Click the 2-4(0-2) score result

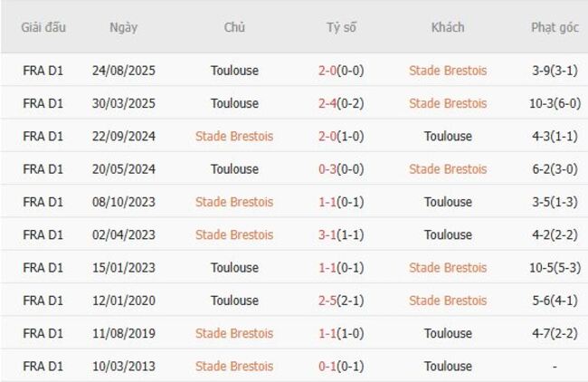(341, 103)
